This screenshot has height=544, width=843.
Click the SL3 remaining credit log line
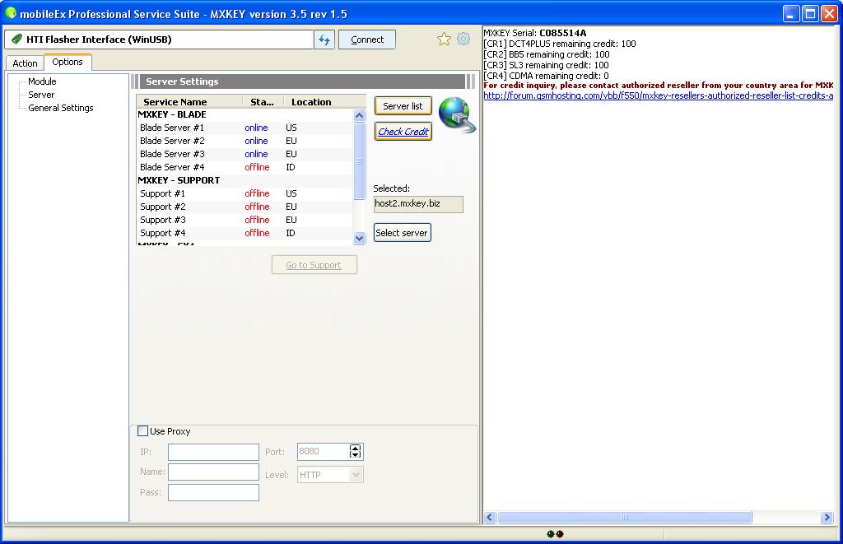547,66
